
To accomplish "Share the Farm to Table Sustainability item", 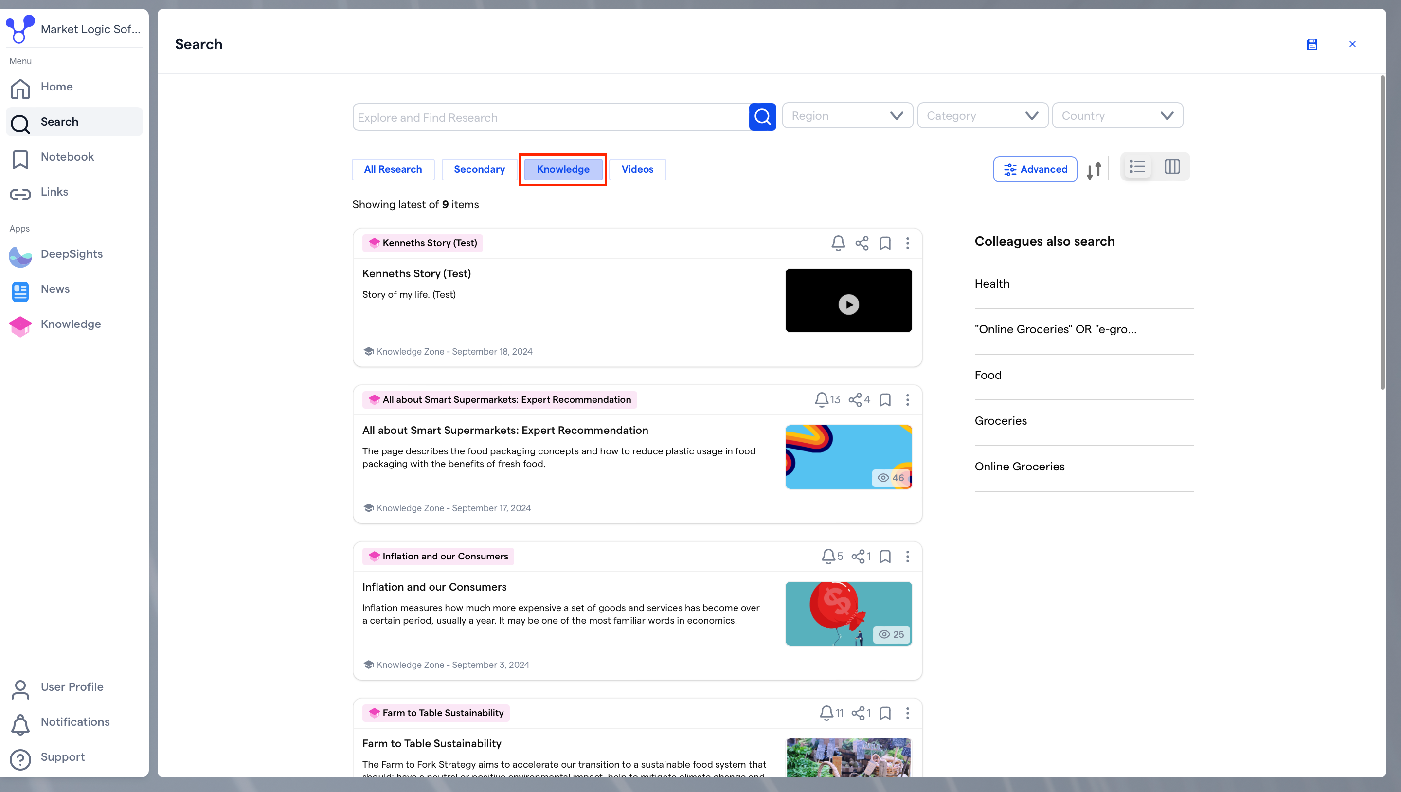I will [x=858, y=713].
